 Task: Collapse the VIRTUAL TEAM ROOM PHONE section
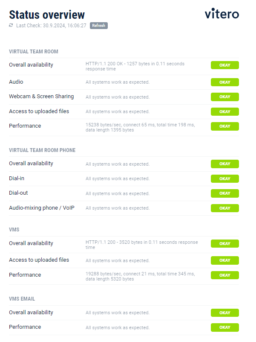tap(42, 150)
